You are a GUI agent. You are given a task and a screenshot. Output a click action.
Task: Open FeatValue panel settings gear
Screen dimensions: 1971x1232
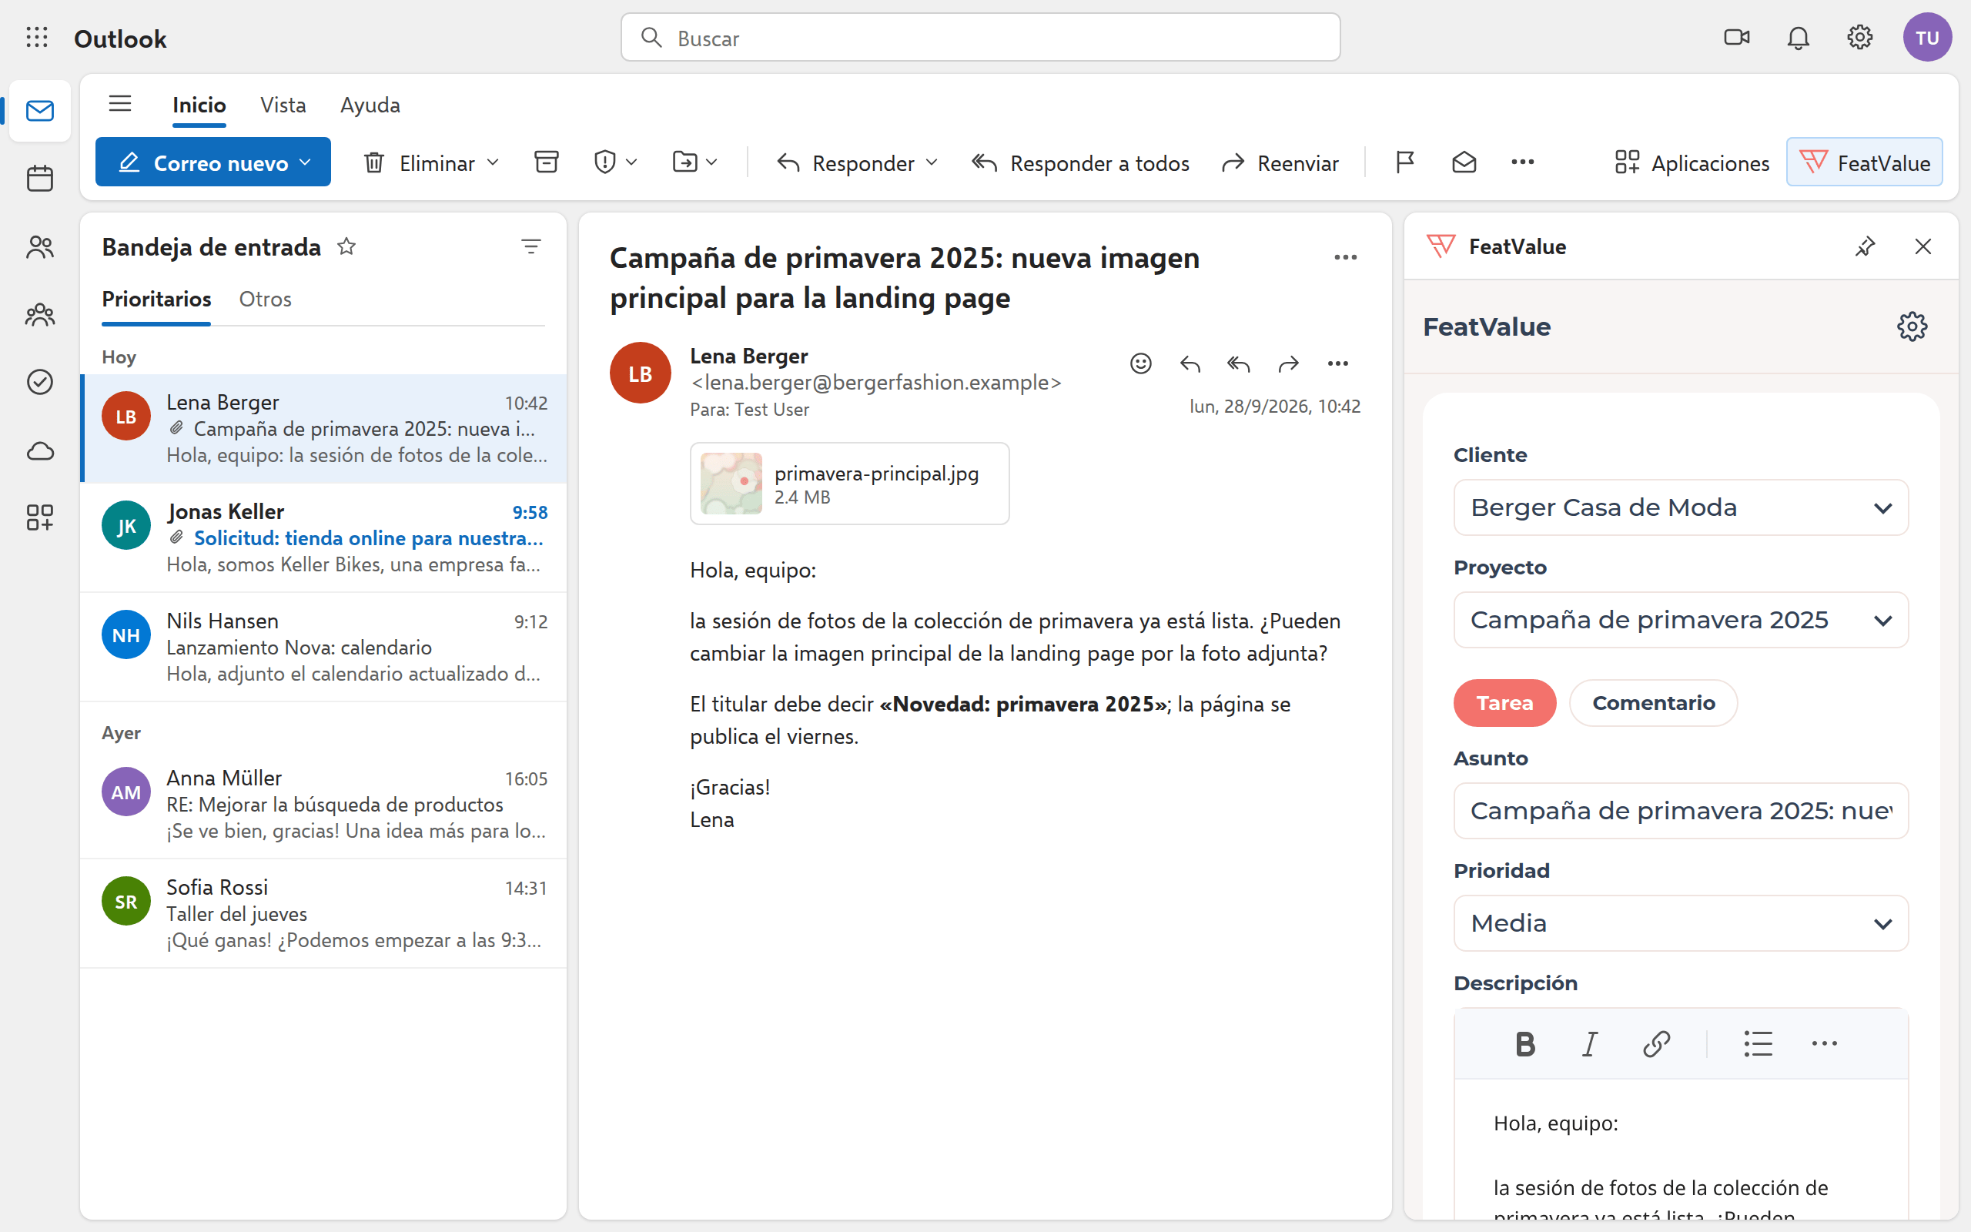(1912, 326)
